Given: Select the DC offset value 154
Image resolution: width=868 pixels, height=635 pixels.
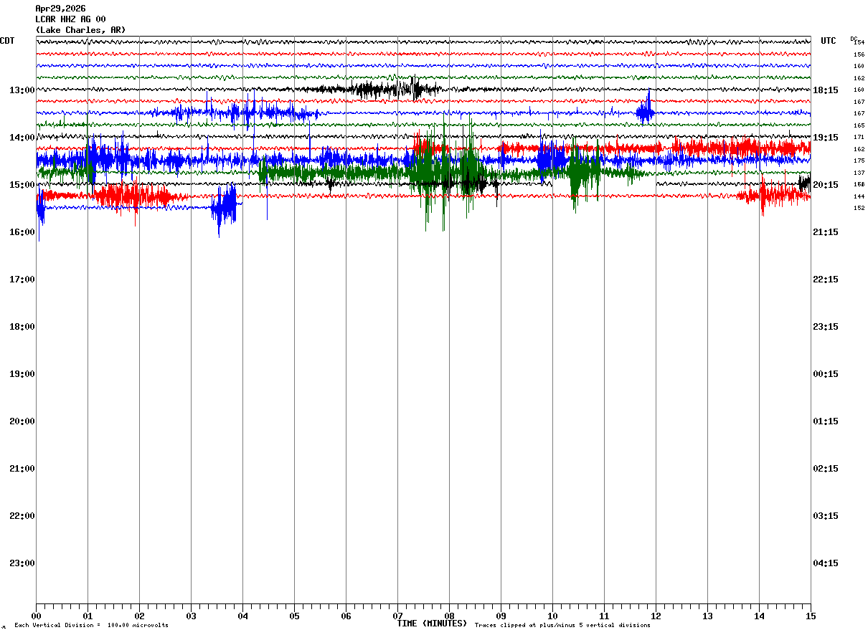Looking at the screenshot, I should pos(859,43).
